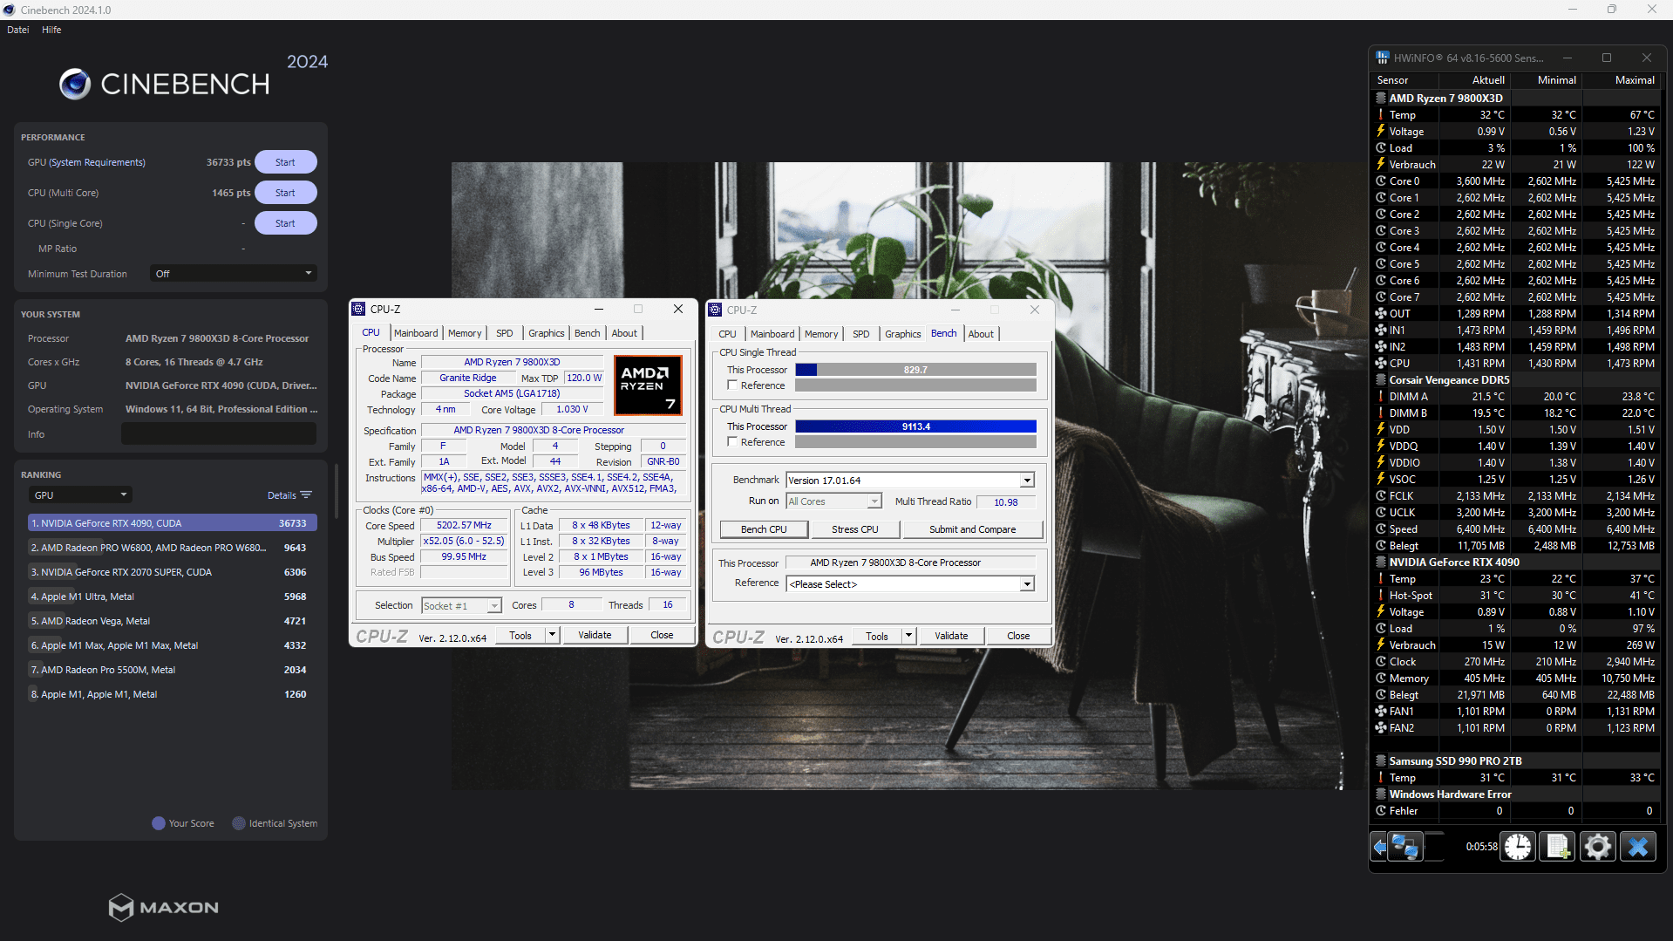The width and height of the screenshot is (1673, 941).
Task: Click the HWiNFO clock reset timer icon
Action: [1518, 846]
